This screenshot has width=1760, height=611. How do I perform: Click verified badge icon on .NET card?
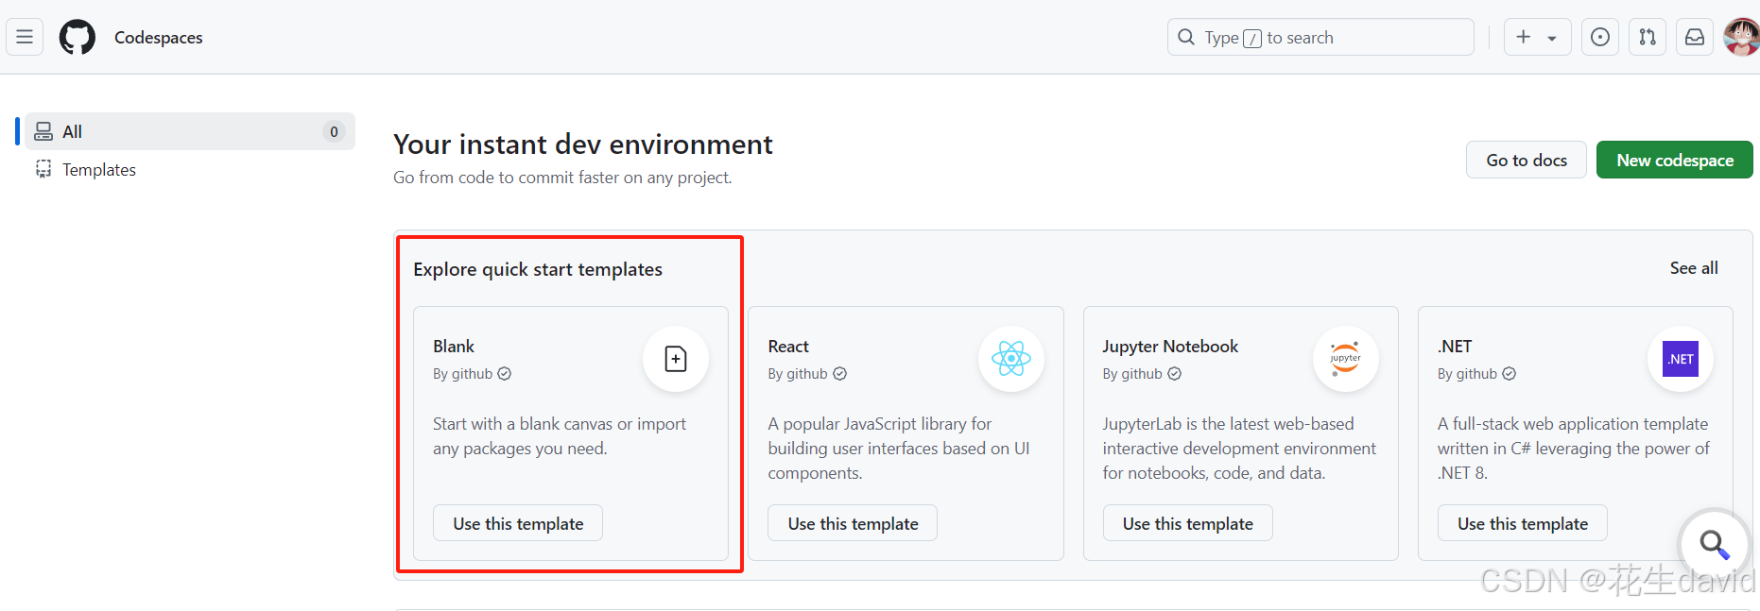pyautogui.click(x=1509, y=374)
